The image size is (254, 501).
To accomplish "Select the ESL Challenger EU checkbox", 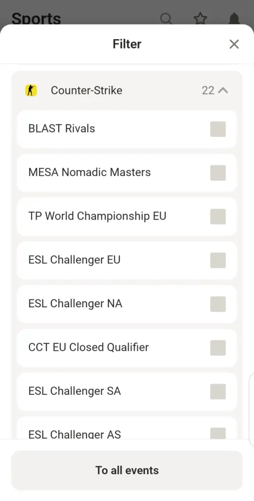I will [218, 260].
